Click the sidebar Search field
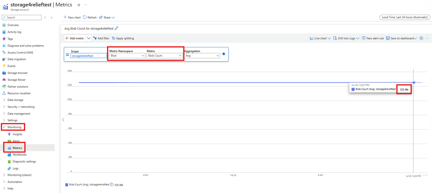Image resolution: width=432 pixels, height=193 pixels. pyautogui.click(x=21, y=17)
